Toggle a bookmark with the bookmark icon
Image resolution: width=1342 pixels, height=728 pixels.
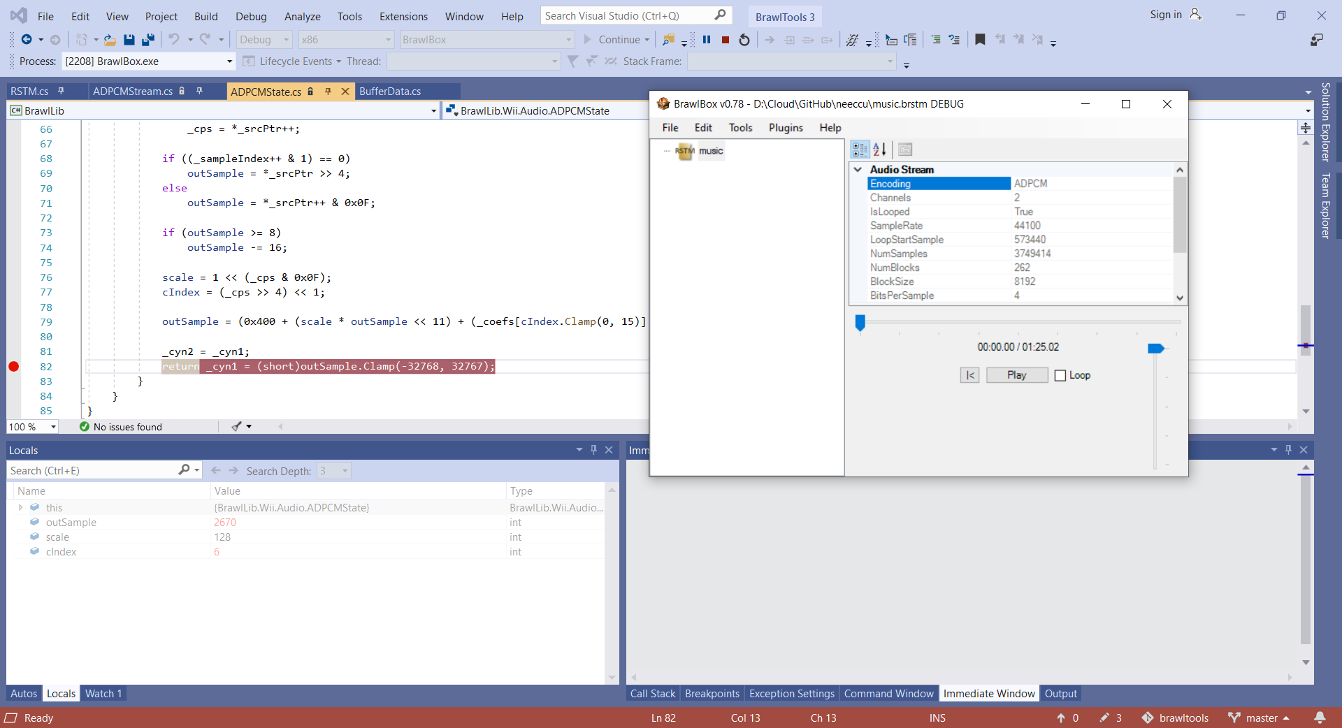tap(980, 40)
